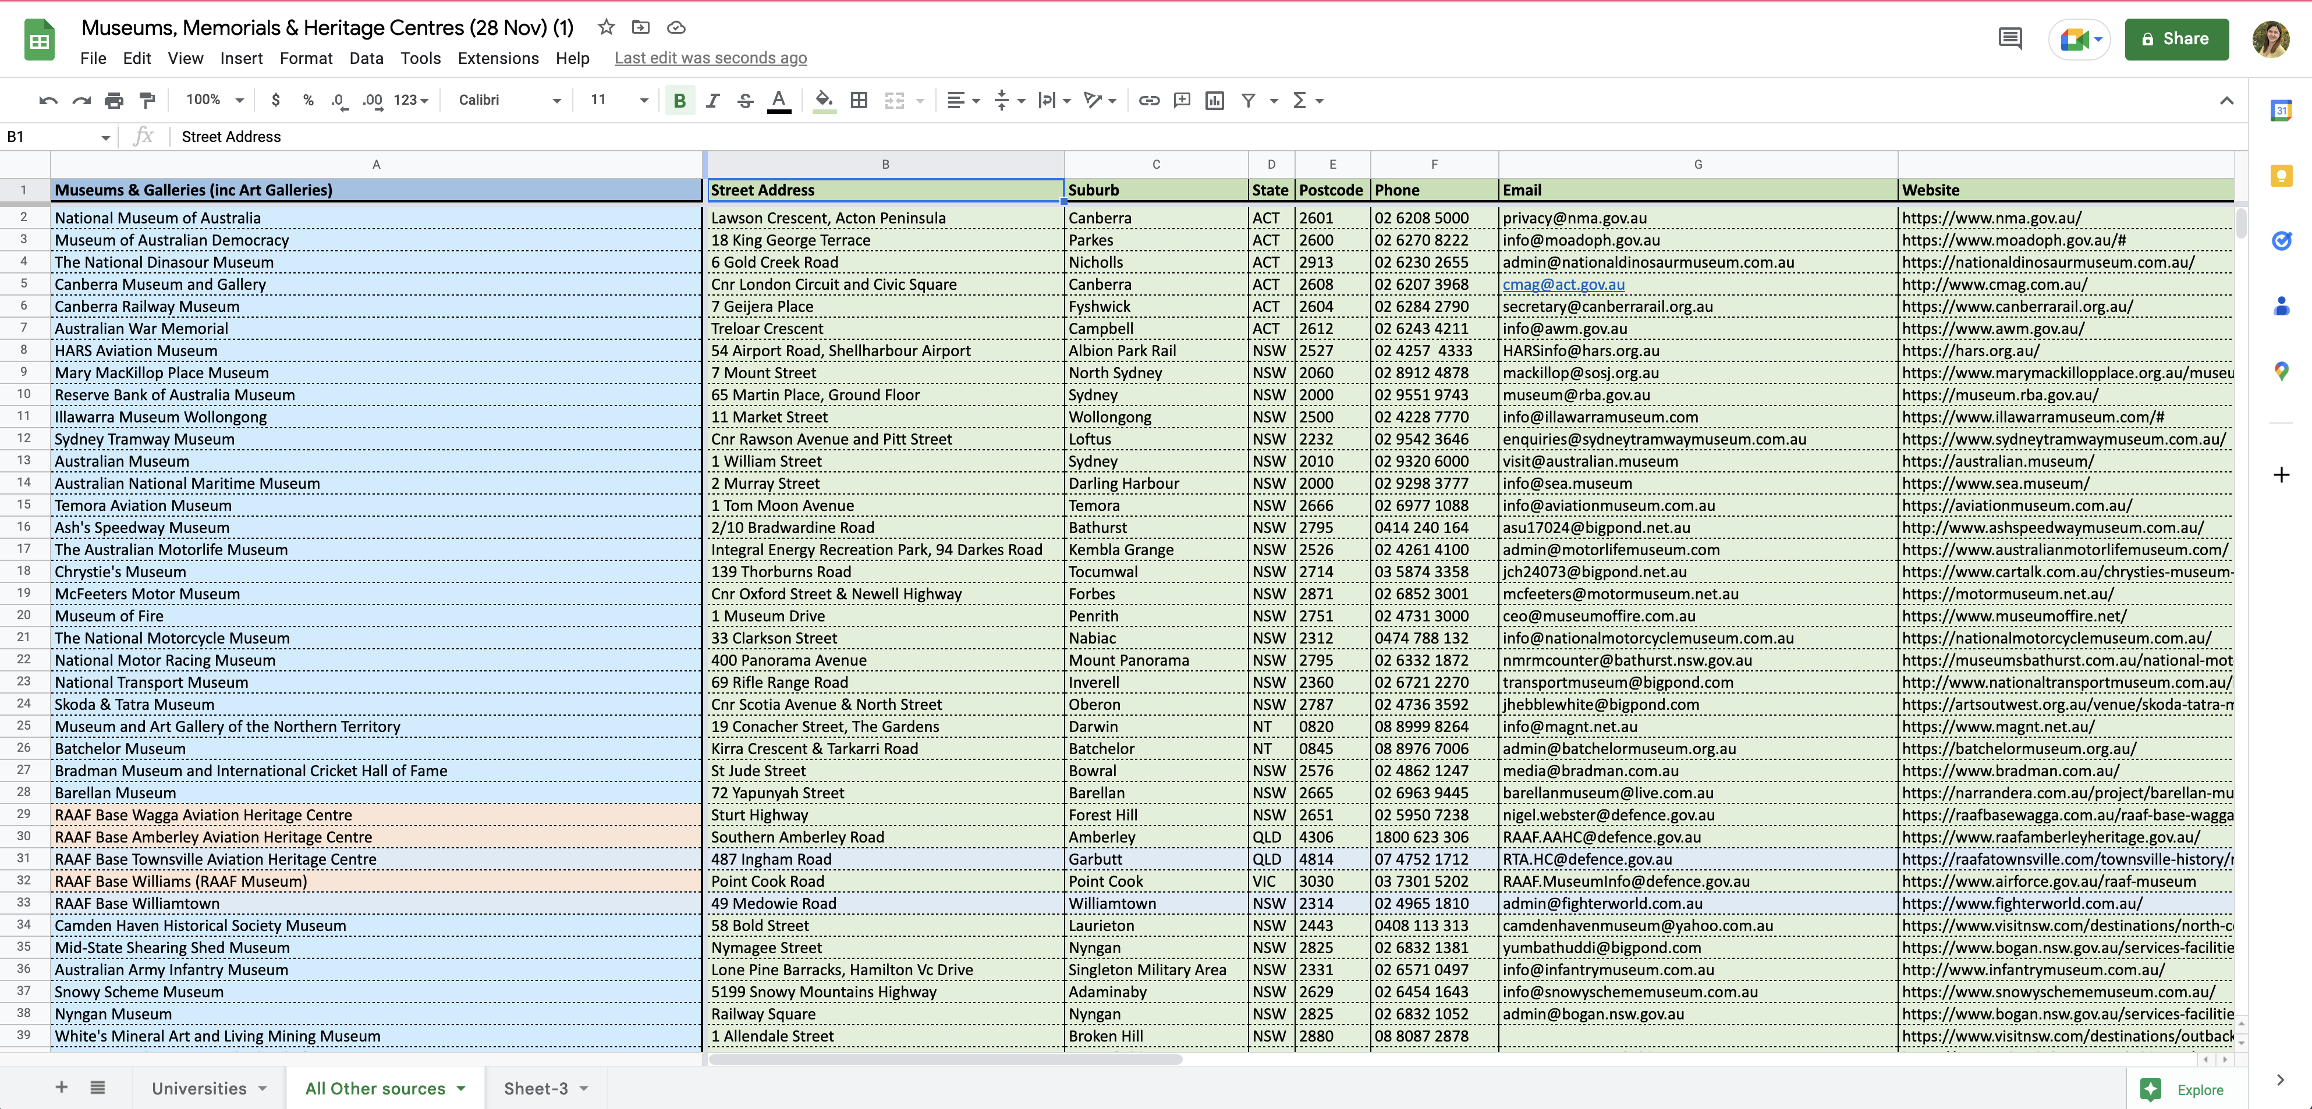Toggle bold formatting

tap(679, 101)
